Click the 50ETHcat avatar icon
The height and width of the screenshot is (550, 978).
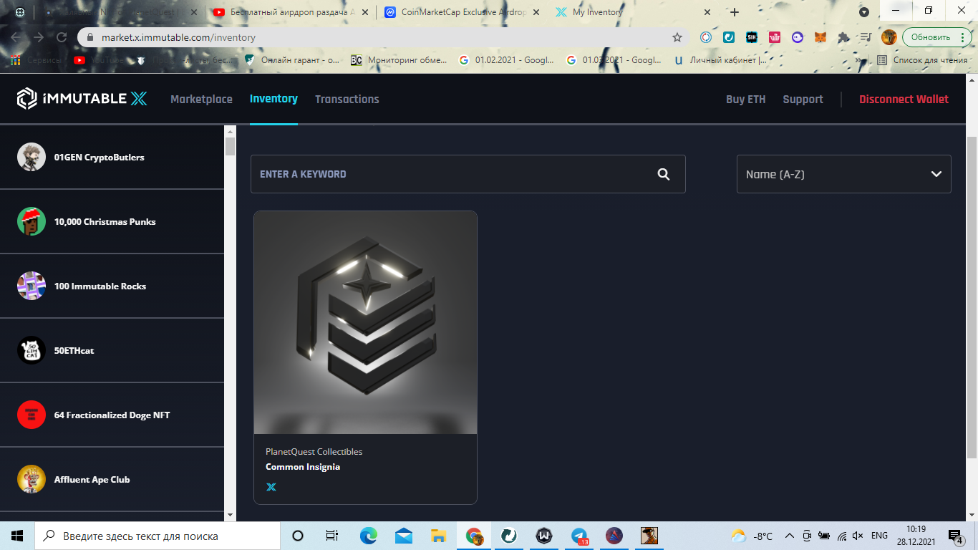click(x=32, y=350)
